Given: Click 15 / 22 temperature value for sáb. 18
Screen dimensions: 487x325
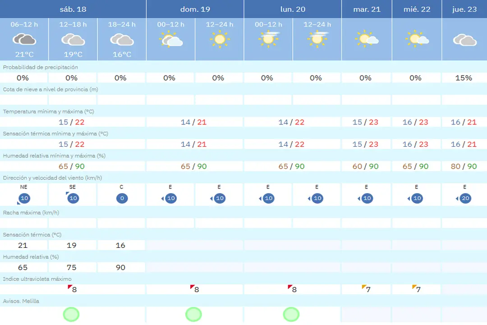Looking at the screenshot, I should click(71, 122).
